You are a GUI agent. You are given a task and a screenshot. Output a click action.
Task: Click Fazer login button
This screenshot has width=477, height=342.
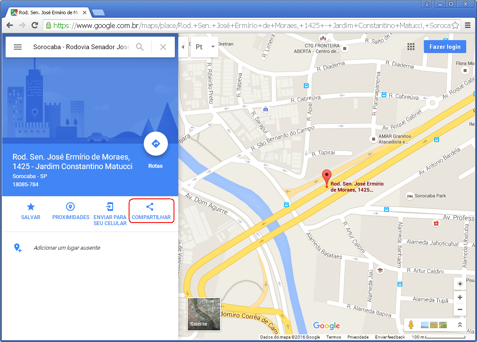445,47
